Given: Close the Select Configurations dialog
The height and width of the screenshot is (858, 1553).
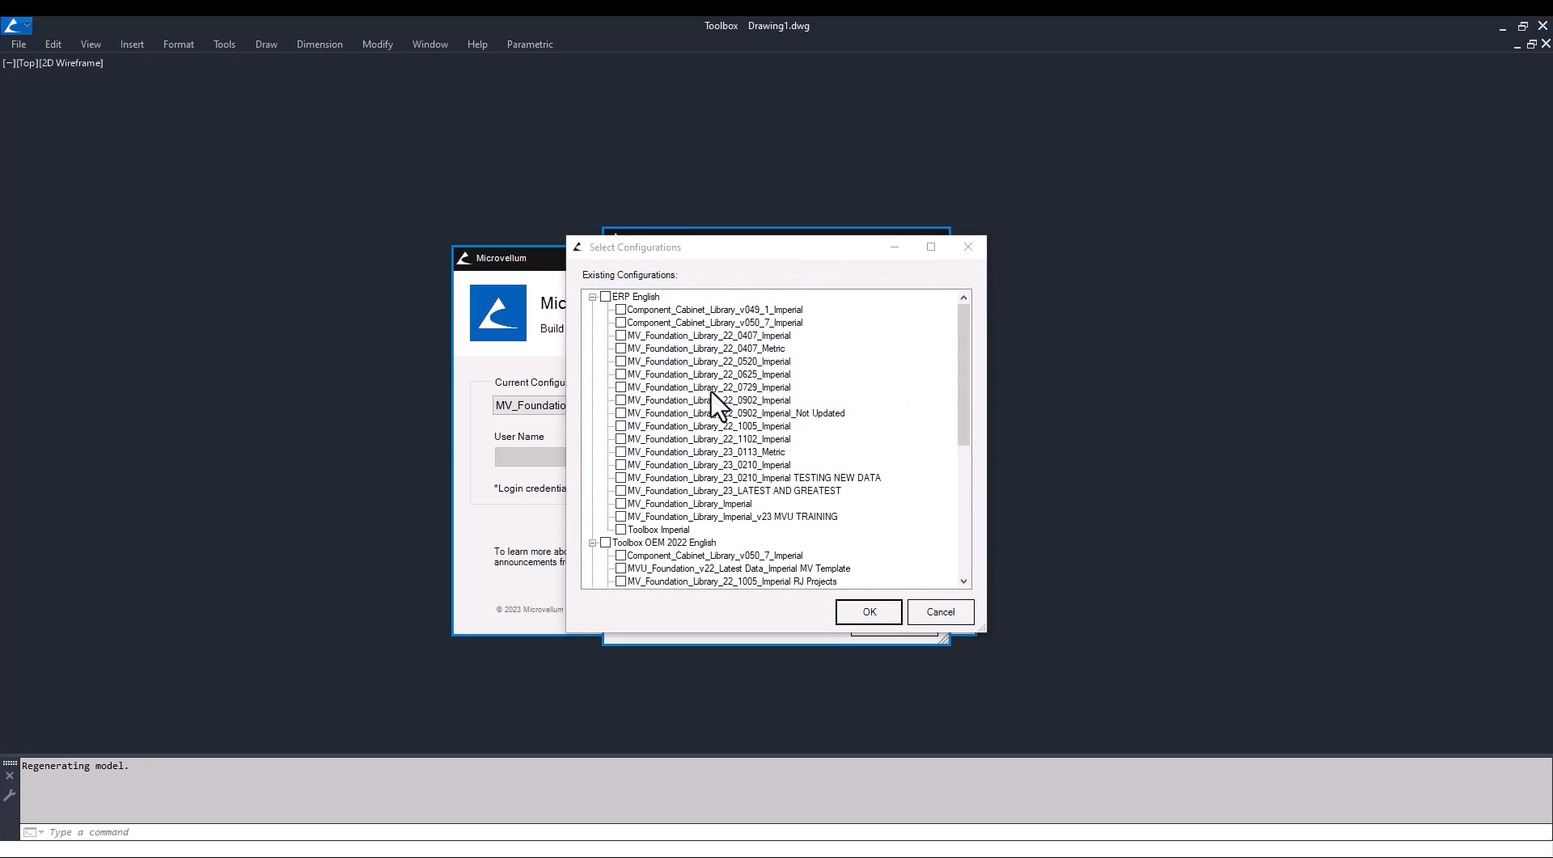Looking at the screenshot, I should (968, 247).
